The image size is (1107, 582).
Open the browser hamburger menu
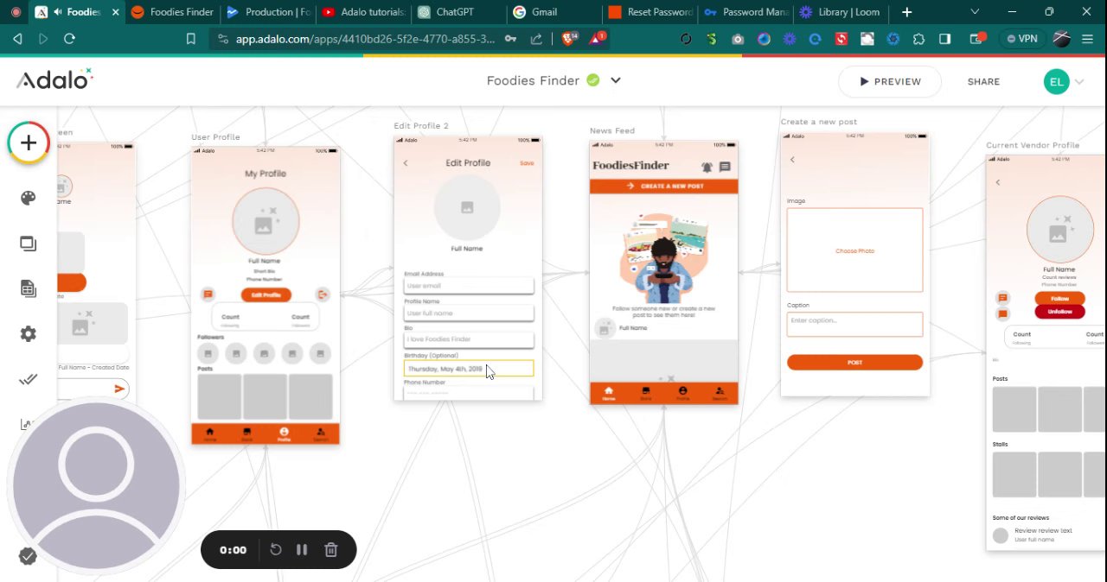tap(1089, 39)
